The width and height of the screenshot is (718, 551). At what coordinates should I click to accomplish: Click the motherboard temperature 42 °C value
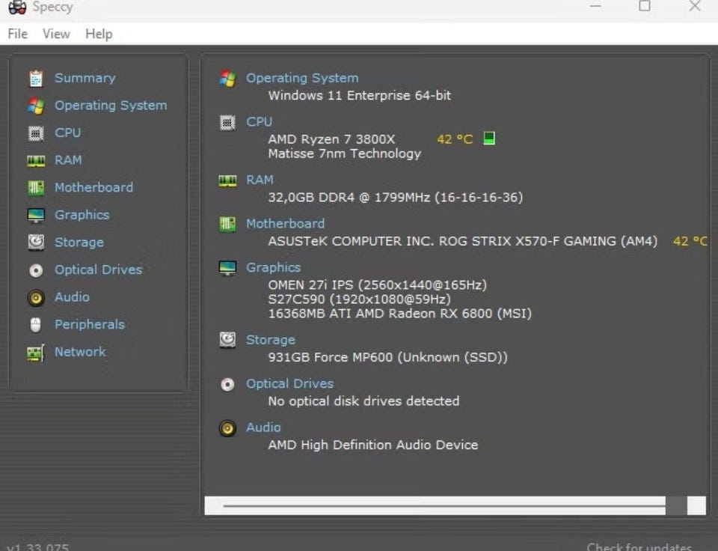coord(690,241)
